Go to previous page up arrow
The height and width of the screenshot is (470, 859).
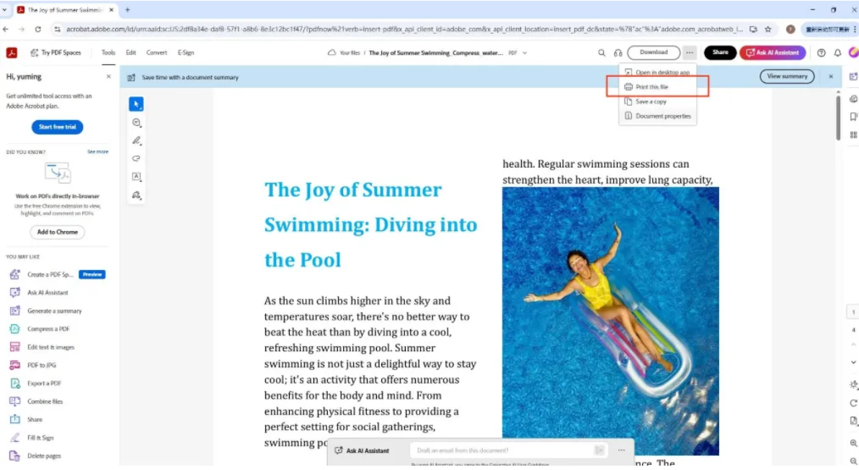point(853,345)
